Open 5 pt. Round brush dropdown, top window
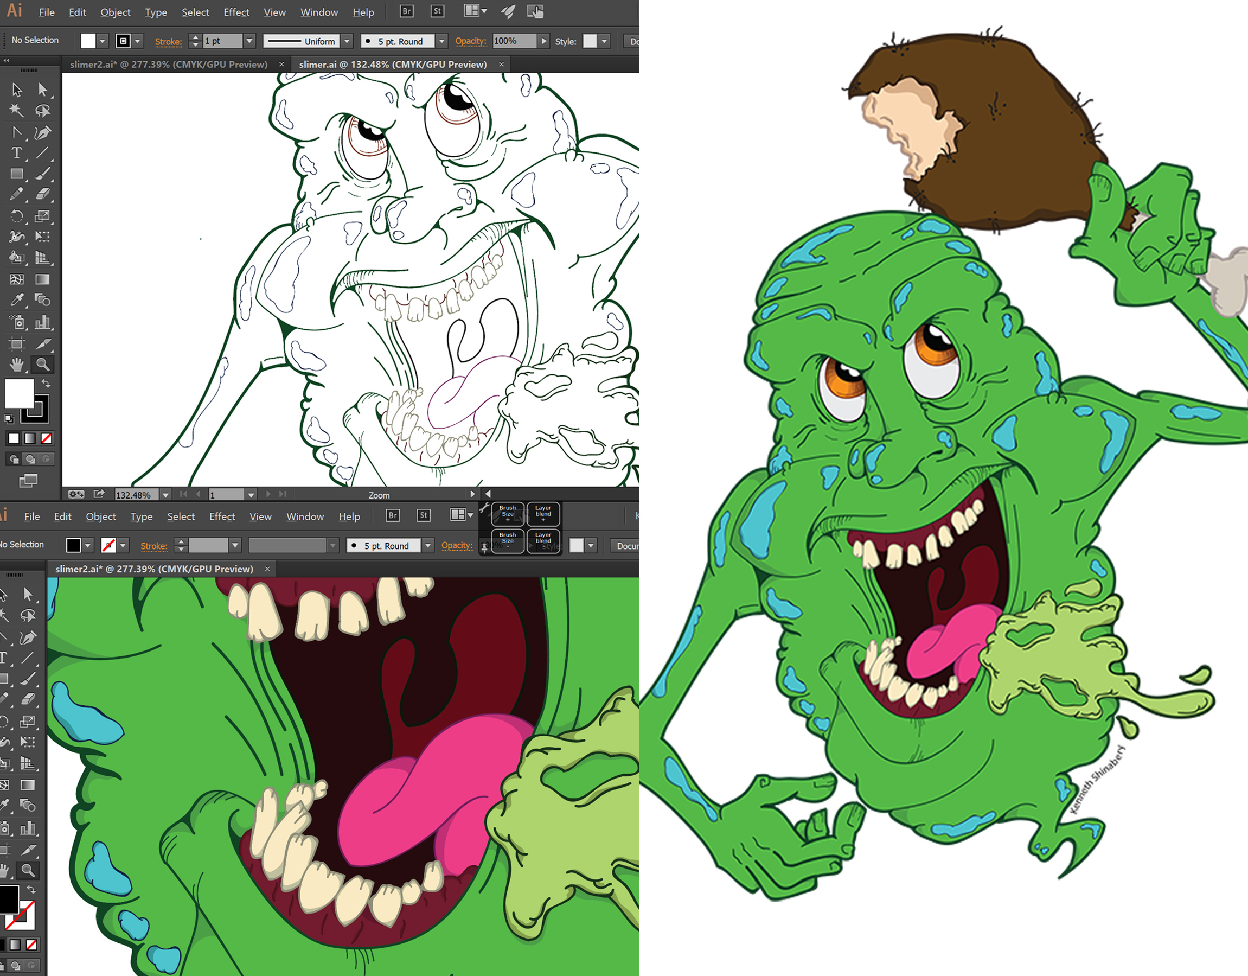1248x976 pixels. pyautogui.click(x=441, y=41)
